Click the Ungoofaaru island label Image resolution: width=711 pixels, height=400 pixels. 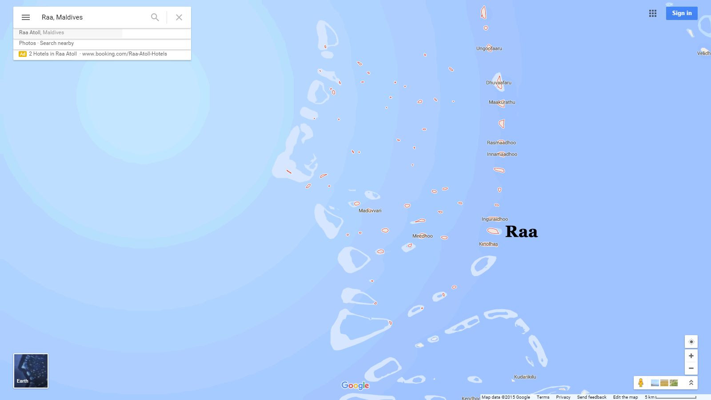pyautogui.click(x=489, y=48)
